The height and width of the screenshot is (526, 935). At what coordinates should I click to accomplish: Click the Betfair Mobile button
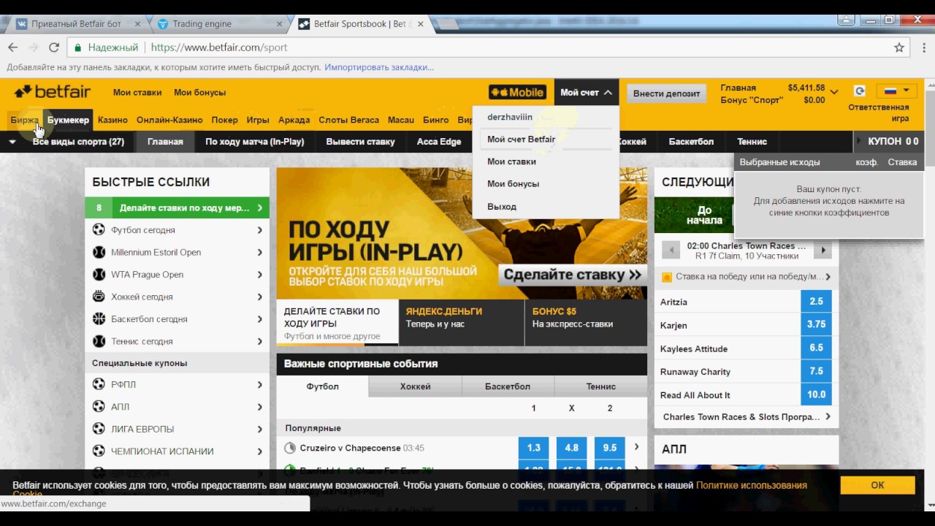518,92
